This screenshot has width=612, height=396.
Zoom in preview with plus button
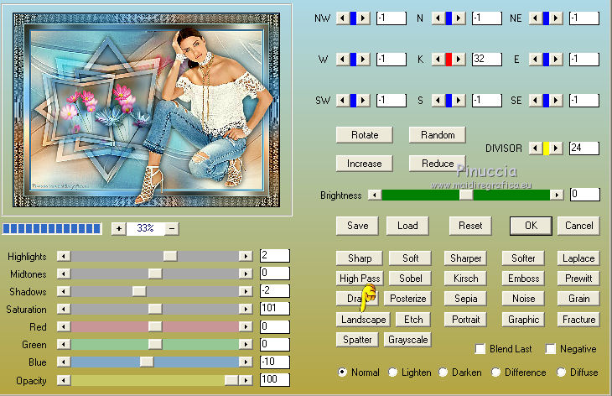[119, 228]
